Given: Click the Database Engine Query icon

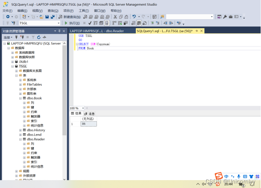Looking at the screenshot, I should tap(85, 17).
